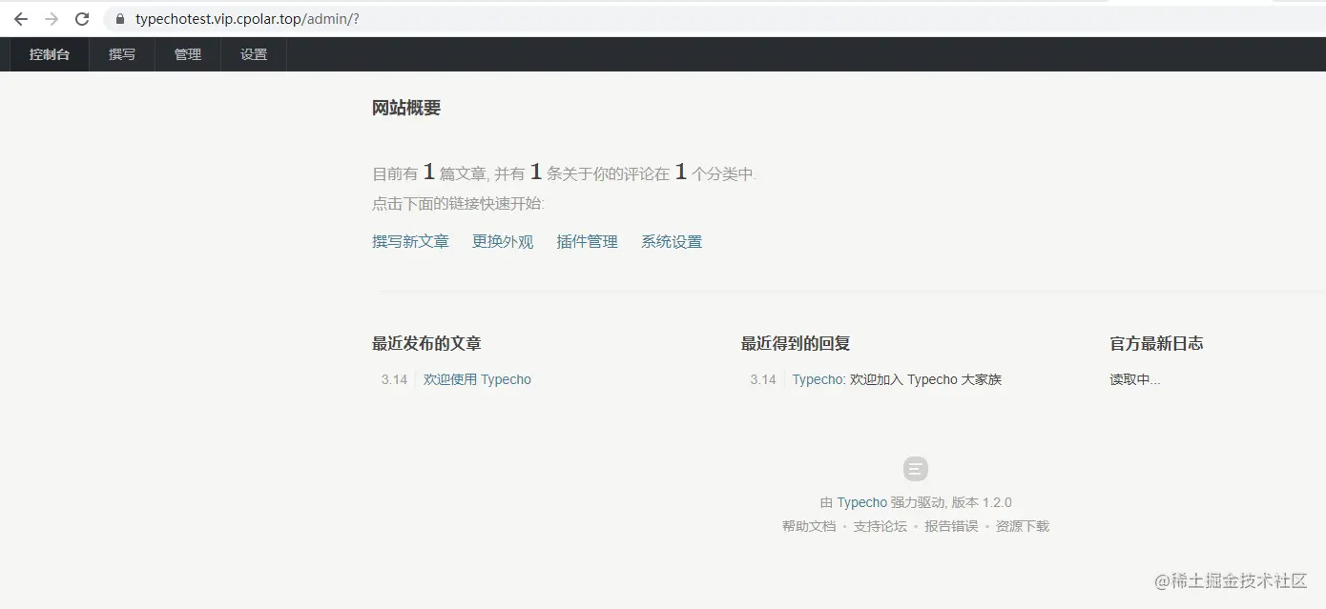Open the post 欢迎使用 Typecho
Viewport: 1326px width, 609px height.
tap(477, 379)
